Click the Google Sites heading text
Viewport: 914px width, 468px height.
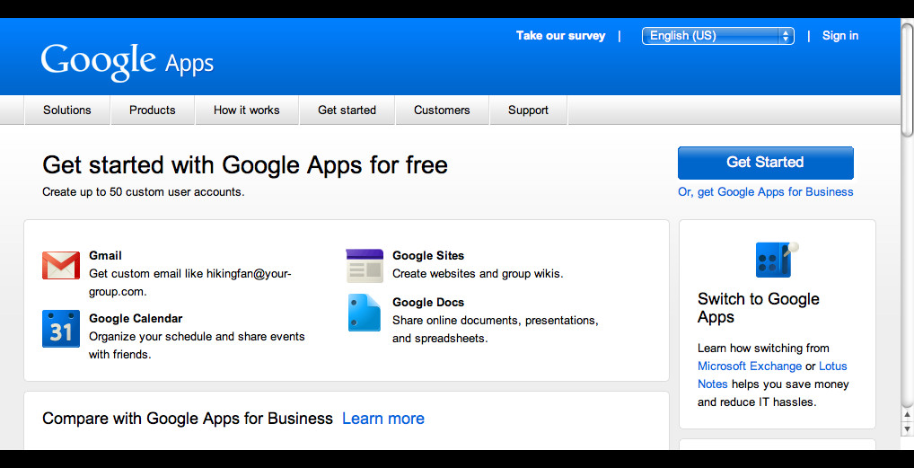428,256
